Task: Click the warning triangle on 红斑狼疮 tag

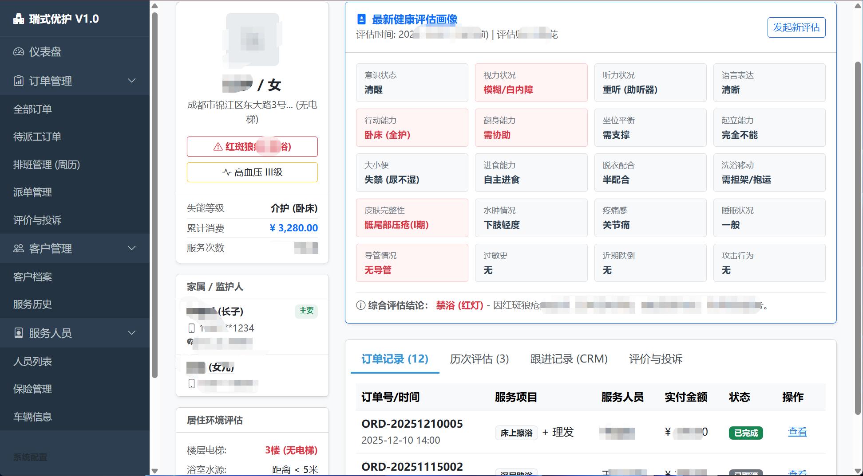Action: [218, 147]
